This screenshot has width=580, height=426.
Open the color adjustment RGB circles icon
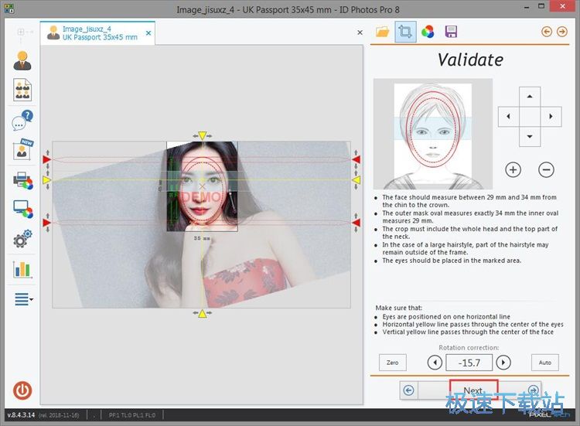click(427, 32)
